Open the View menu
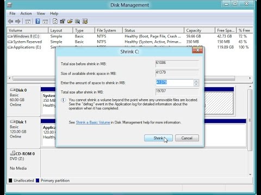Screen dimensions: 261x195 point(41,14)
